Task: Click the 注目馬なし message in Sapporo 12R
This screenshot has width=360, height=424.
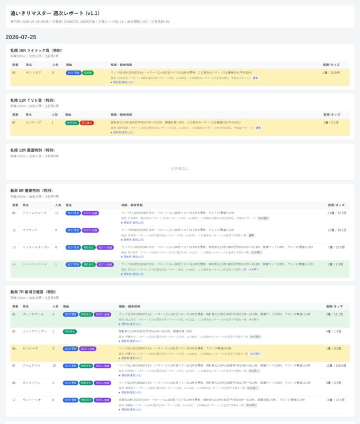Action: tap(180, 169)
